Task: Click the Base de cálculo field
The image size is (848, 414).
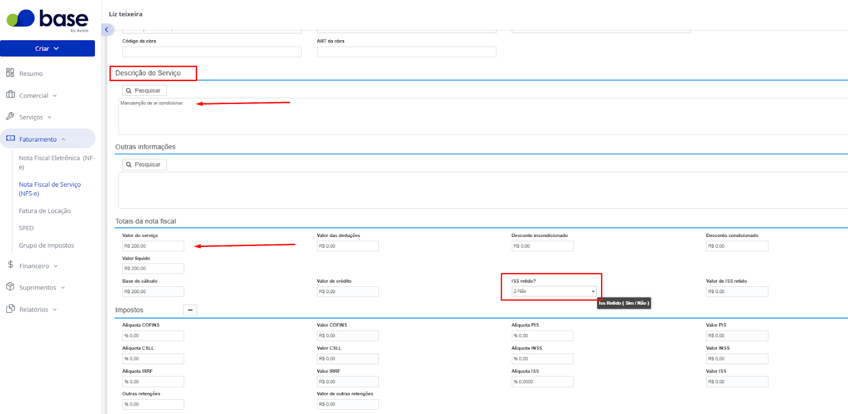Action: (153, 292)
